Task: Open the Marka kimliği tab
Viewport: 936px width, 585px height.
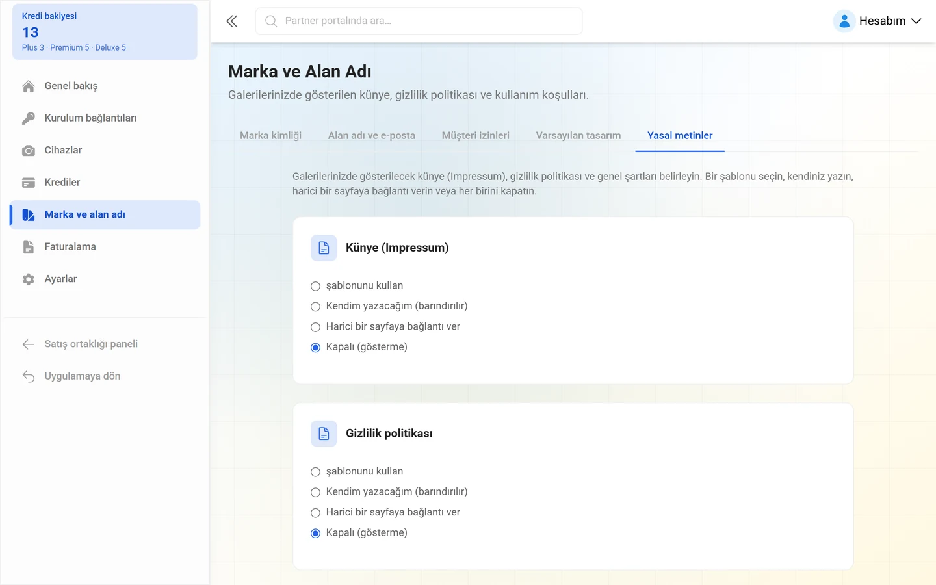Action: pyautogui.click(x=270, y=135)
